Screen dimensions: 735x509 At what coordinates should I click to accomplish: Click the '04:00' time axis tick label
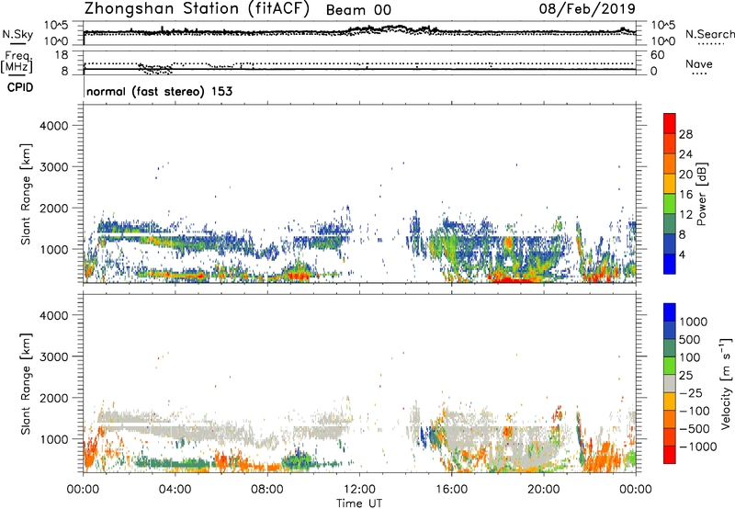click(175, 490)
